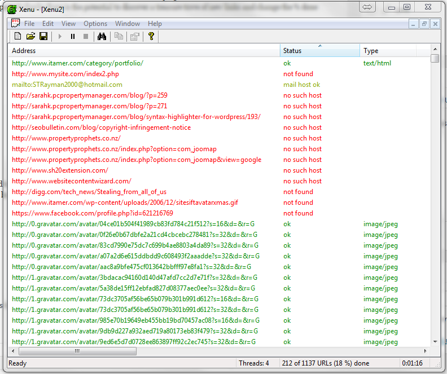Click the Stop square toolbar button
Screen dimensions: 447x374
click(86, 37)
